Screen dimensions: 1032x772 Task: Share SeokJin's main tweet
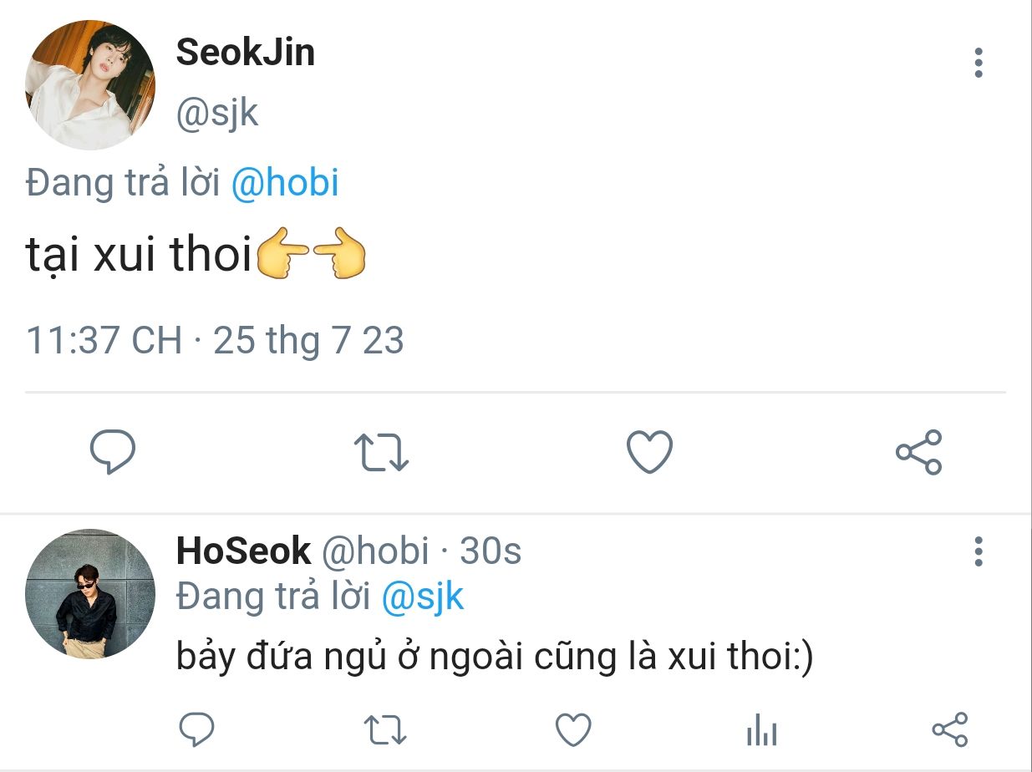coord(918,452)
